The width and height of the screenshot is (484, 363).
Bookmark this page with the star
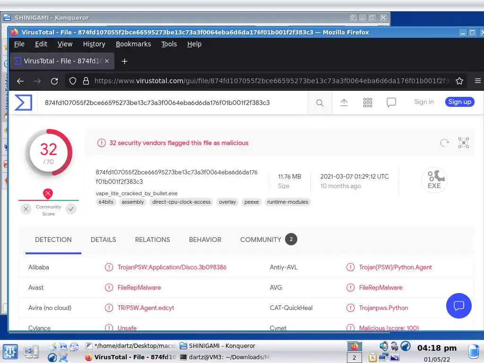[459, 81]
